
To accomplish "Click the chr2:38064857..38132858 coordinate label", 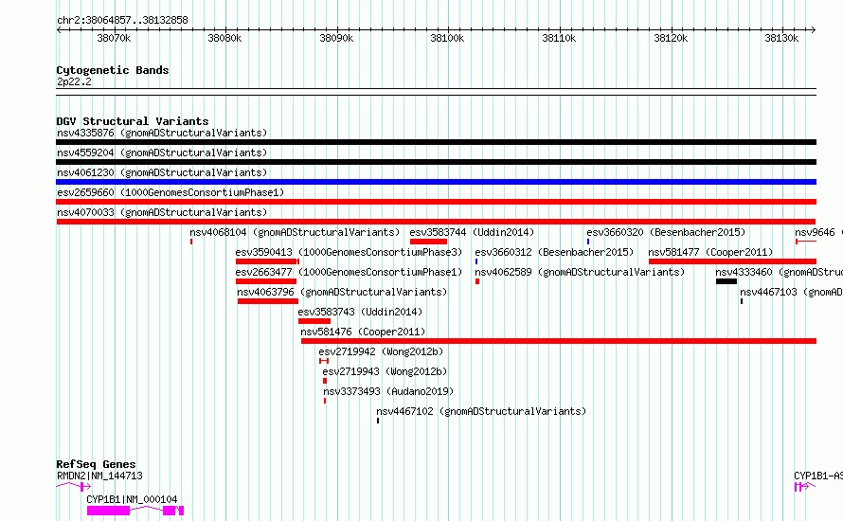I will [122, 21].
